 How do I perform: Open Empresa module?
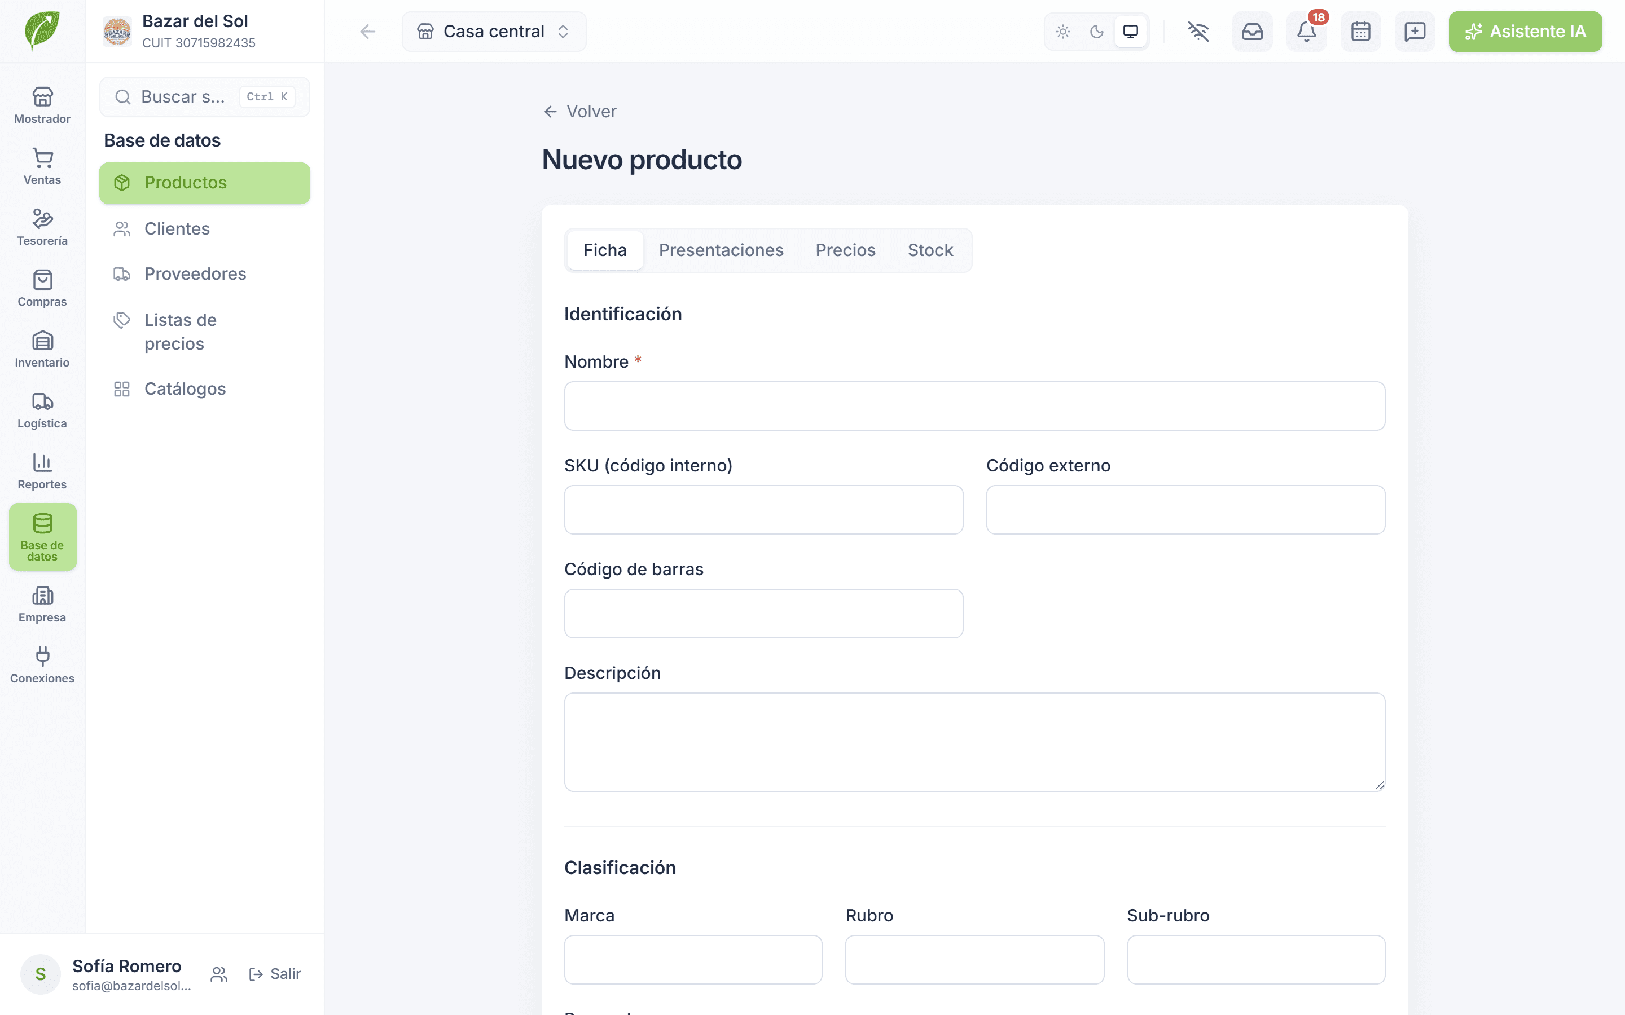(42, 604)
